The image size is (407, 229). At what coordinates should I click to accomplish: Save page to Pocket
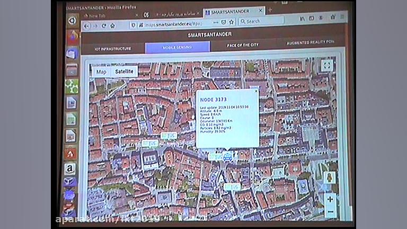(x=224, y=22)
